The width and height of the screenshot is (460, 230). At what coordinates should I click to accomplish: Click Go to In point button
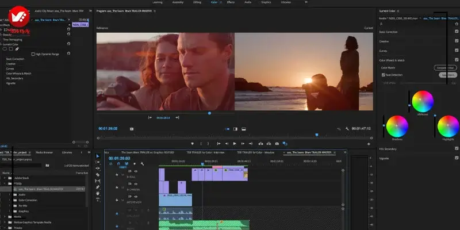pos(218,143)
